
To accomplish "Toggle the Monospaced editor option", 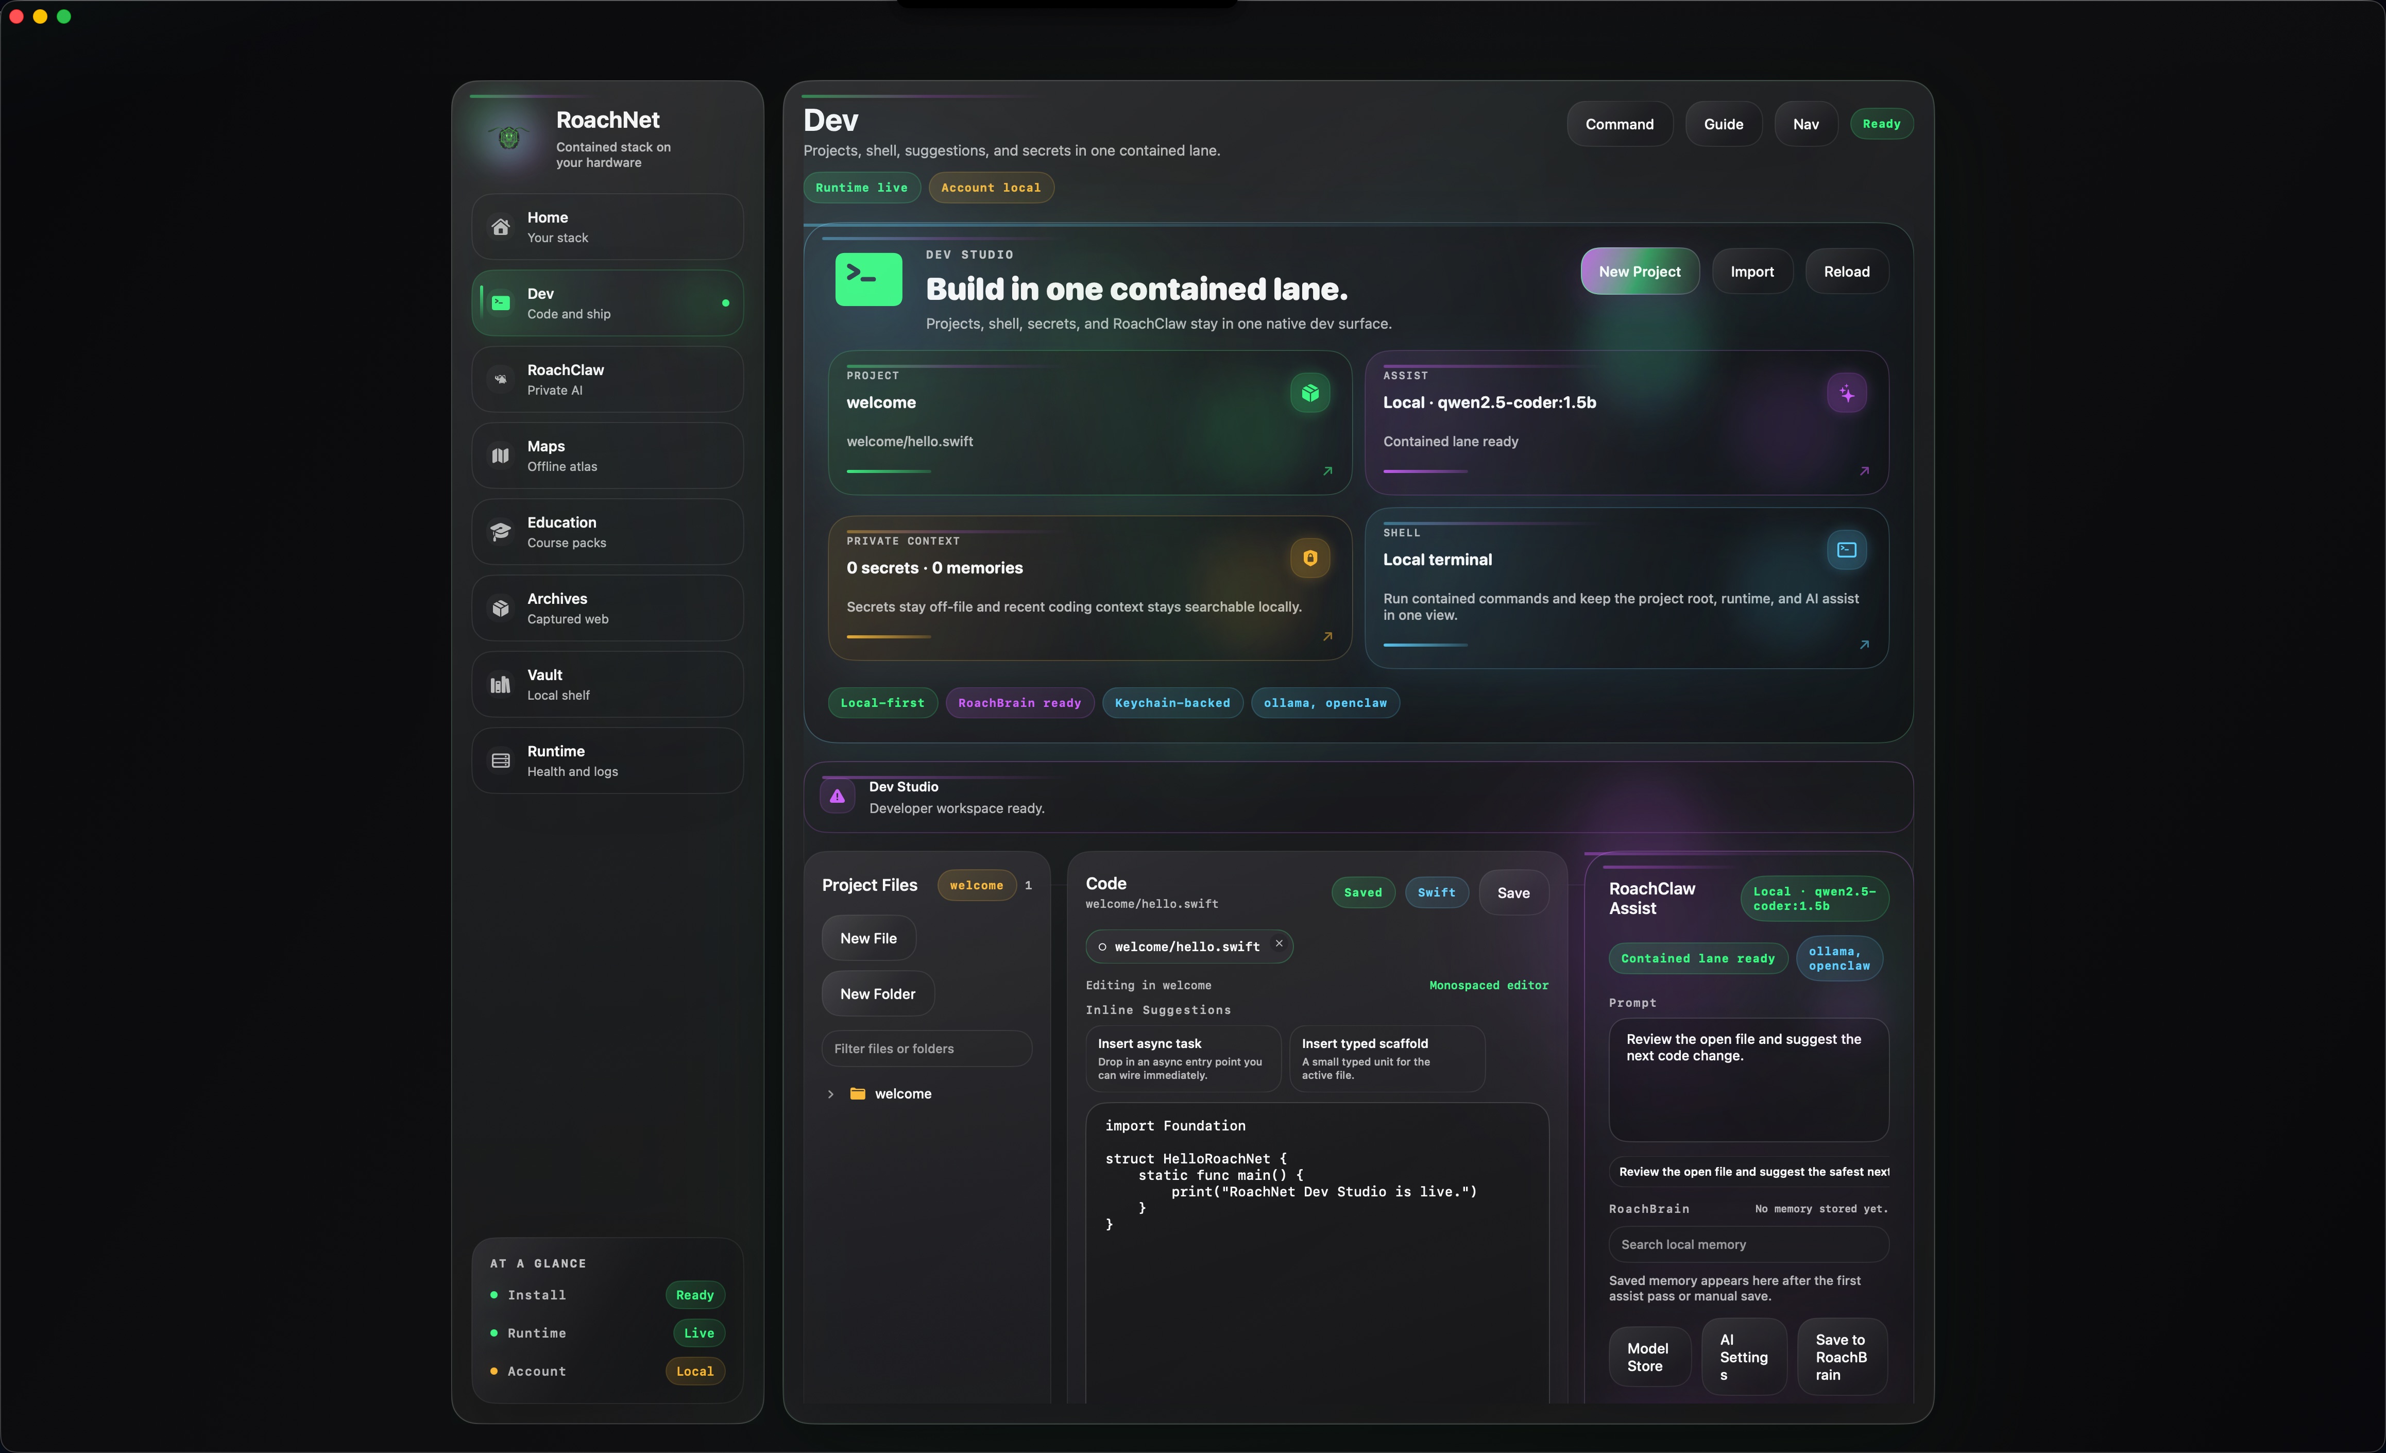I will 1488,985.
